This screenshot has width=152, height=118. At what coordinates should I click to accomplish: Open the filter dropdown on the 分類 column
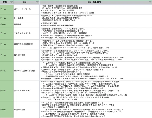pyautogui.click(x=11, y=2)
